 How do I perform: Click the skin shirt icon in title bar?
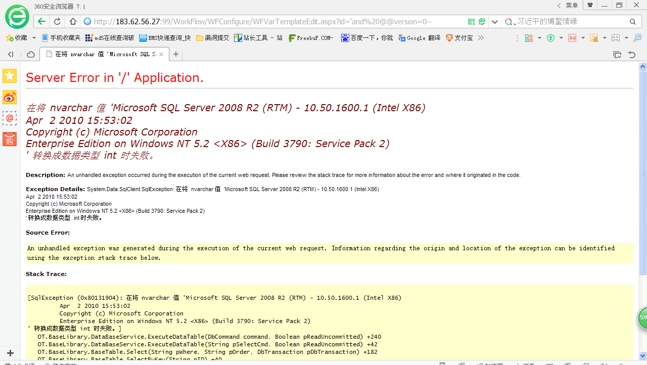(x=590, y=5)
